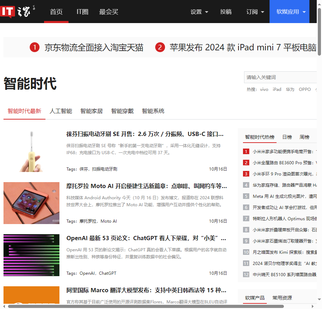The image size is (322, 309).
Task: Click hot search term vivo
Action: coord(264,89)
